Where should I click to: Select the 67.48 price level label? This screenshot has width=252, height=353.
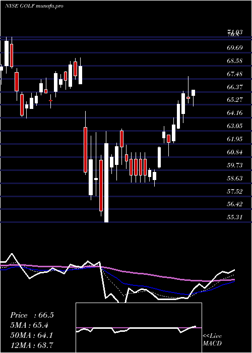point(235,74)
